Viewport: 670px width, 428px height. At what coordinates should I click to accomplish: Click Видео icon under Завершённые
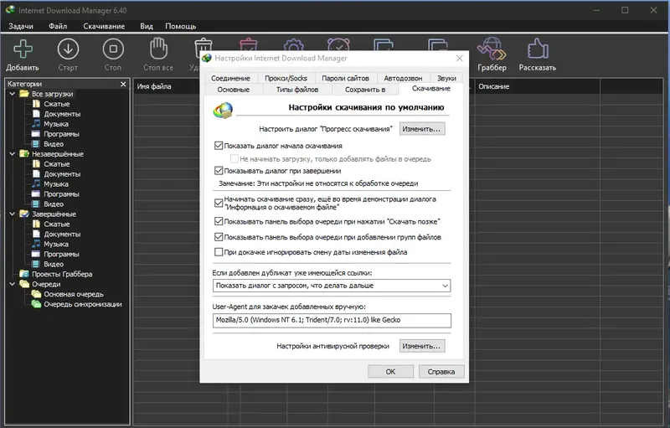pyautogui.click(x=36, y=264)
